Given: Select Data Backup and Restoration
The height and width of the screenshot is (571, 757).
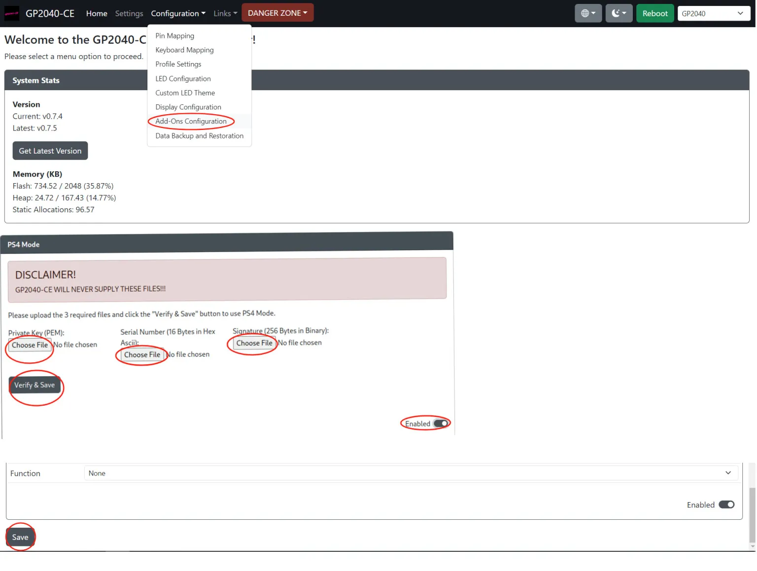Looking at the screenshot, I should pos(199,136).
